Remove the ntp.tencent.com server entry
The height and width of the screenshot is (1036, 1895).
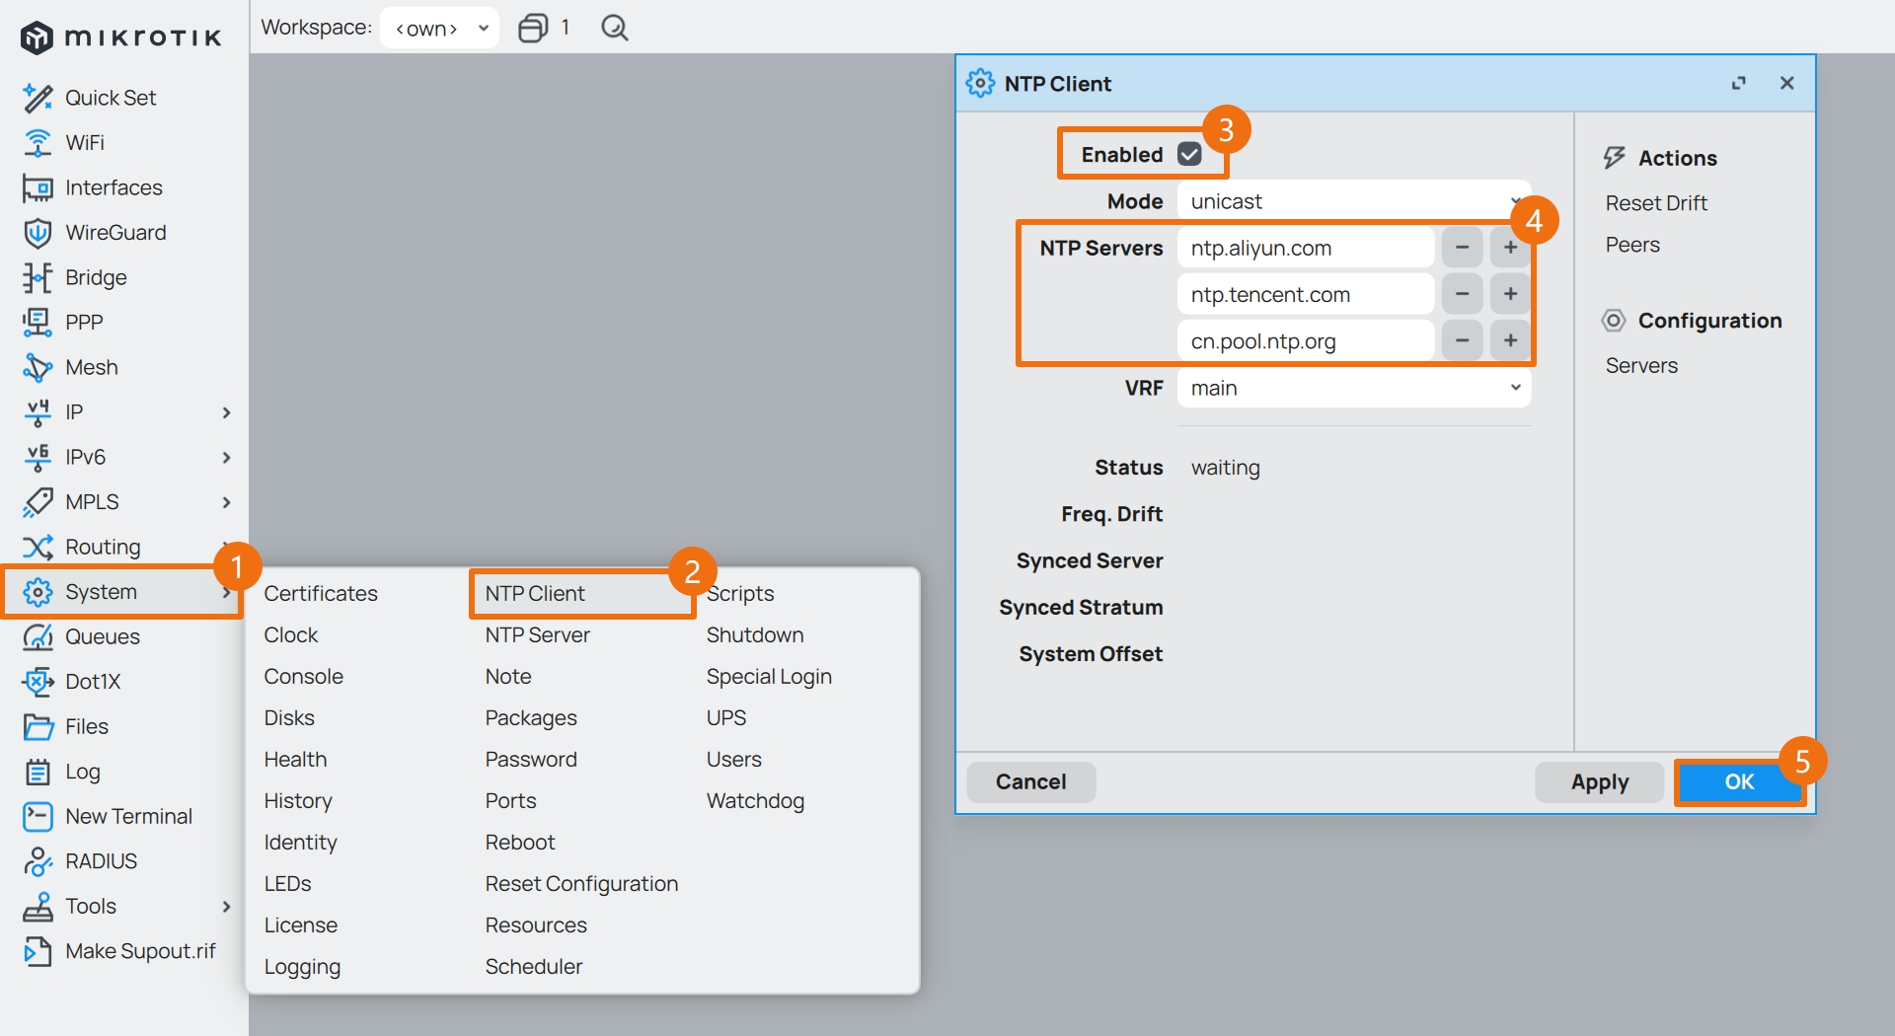(x=1462, y=294)
